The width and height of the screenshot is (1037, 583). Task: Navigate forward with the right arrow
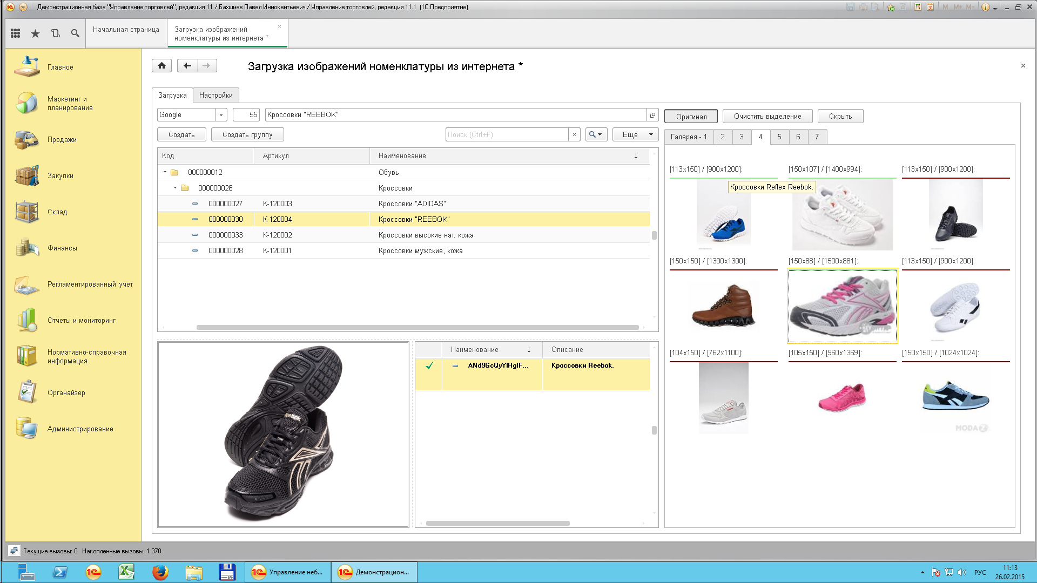click(x=206, y=66)
